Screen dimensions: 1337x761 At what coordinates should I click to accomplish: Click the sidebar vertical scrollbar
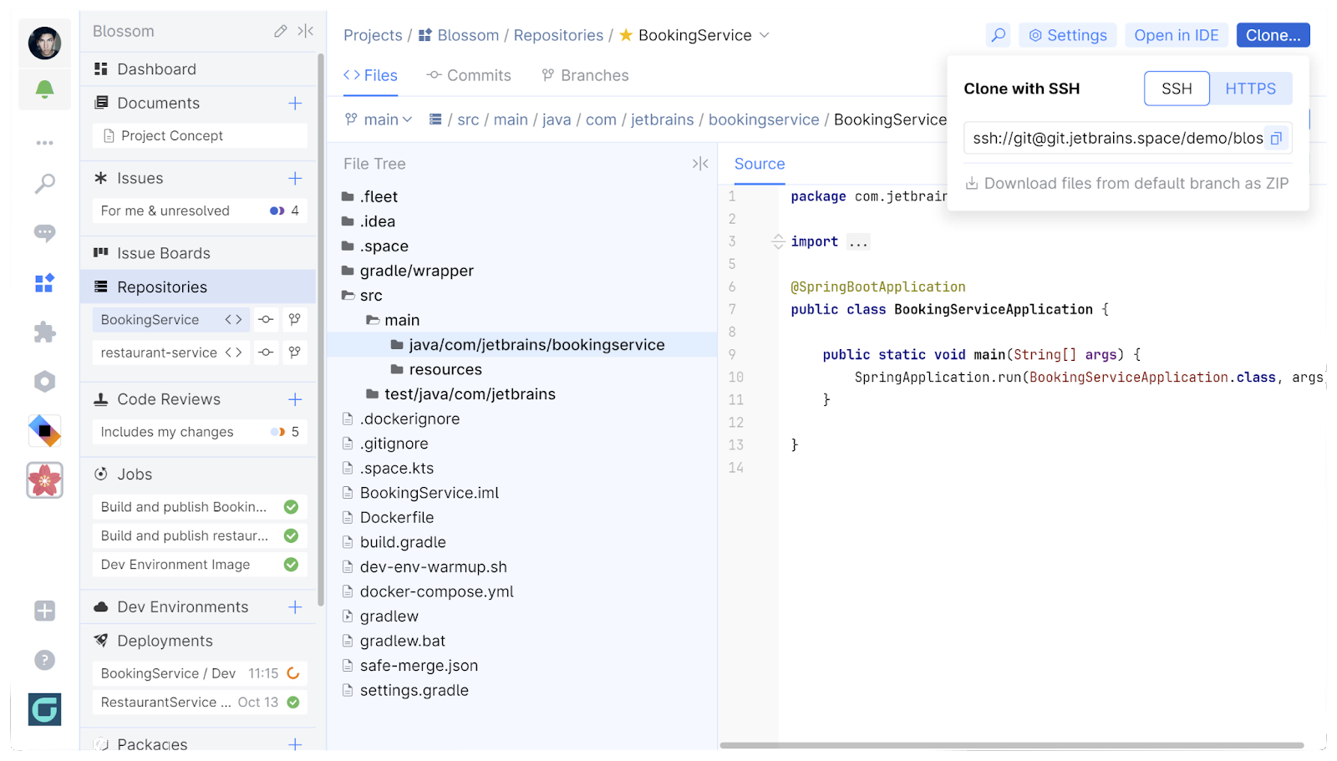(x=321, y=330)
